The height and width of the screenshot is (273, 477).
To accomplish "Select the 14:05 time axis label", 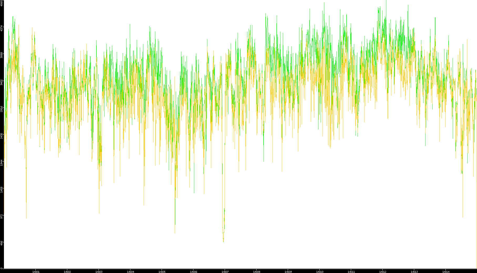I will [162, 272].
